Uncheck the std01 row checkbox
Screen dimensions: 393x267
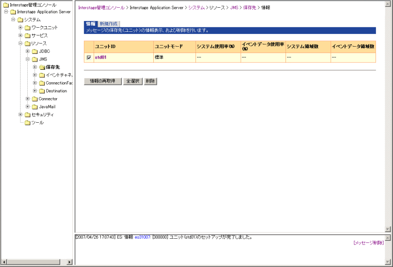[x=89, y=58]
